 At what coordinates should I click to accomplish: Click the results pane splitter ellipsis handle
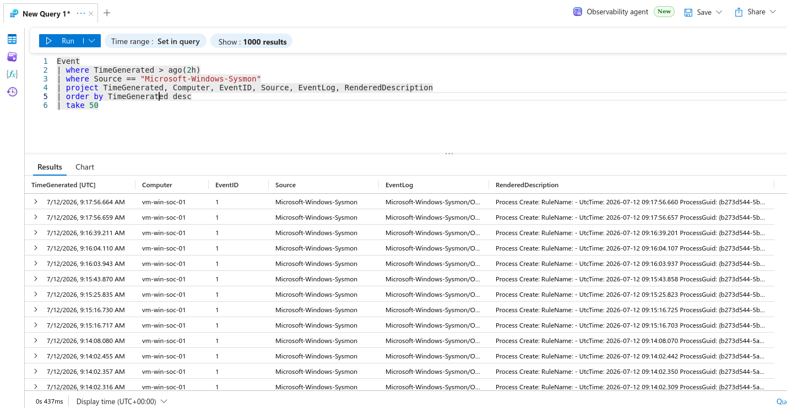(449, 154)
